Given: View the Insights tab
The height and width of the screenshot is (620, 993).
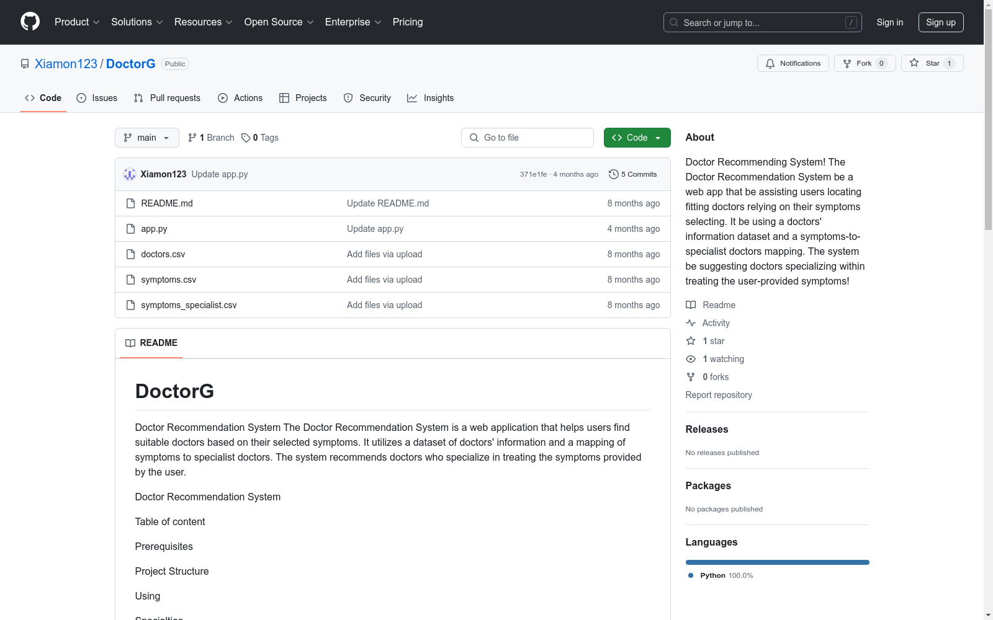Looking at the screenshot, I should (x=431, y=98).
